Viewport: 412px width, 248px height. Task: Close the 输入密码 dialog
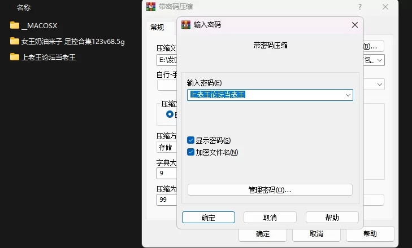pos(354,25)
